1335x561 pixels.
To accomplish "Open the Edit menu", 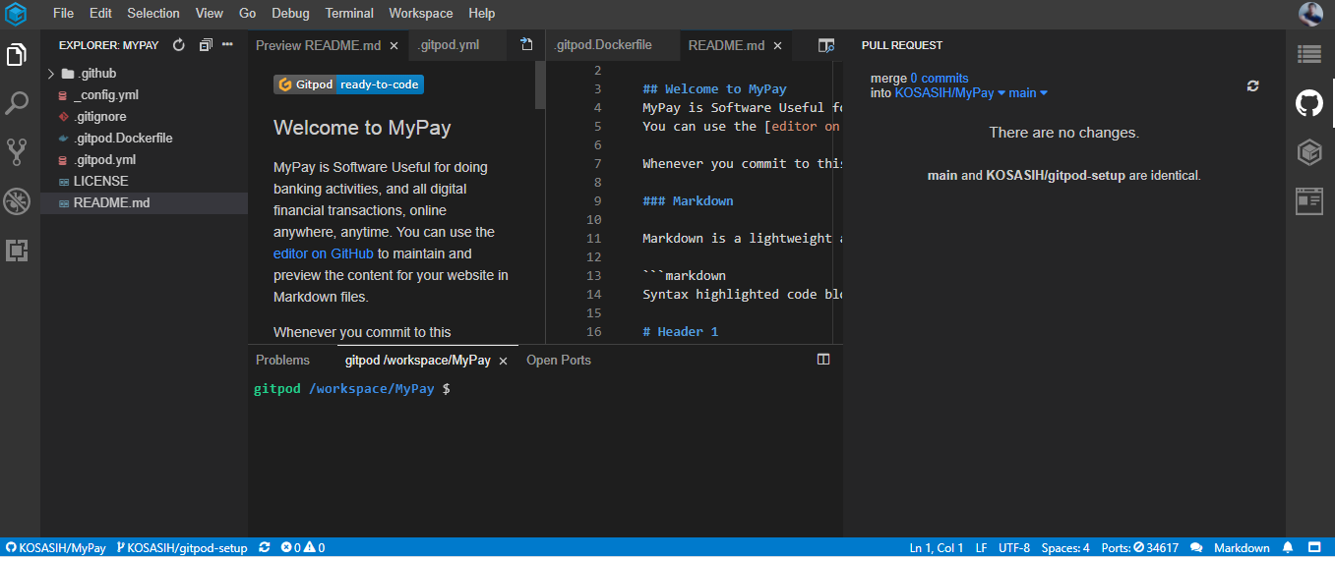I will (100, 13).
